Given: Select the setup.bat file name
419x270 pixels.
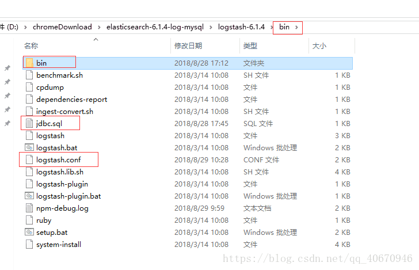Looking at the screenshot, I should 52,233.
